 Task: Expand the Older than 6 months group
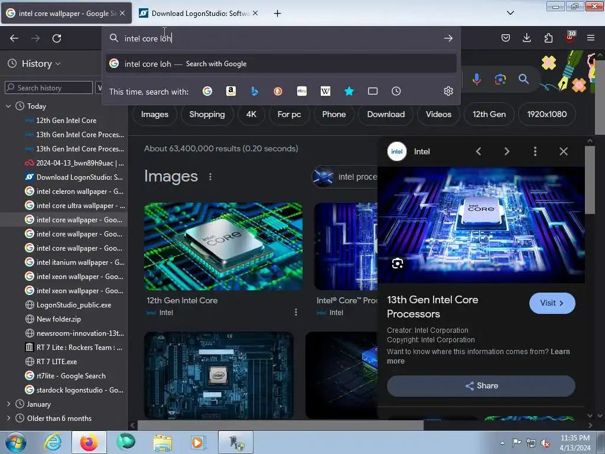(8, 418)
